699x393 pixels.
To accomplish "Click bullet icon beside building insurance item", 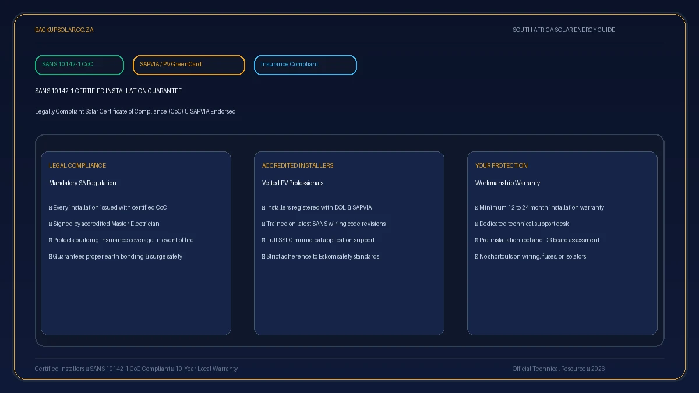I will [51, 240].
